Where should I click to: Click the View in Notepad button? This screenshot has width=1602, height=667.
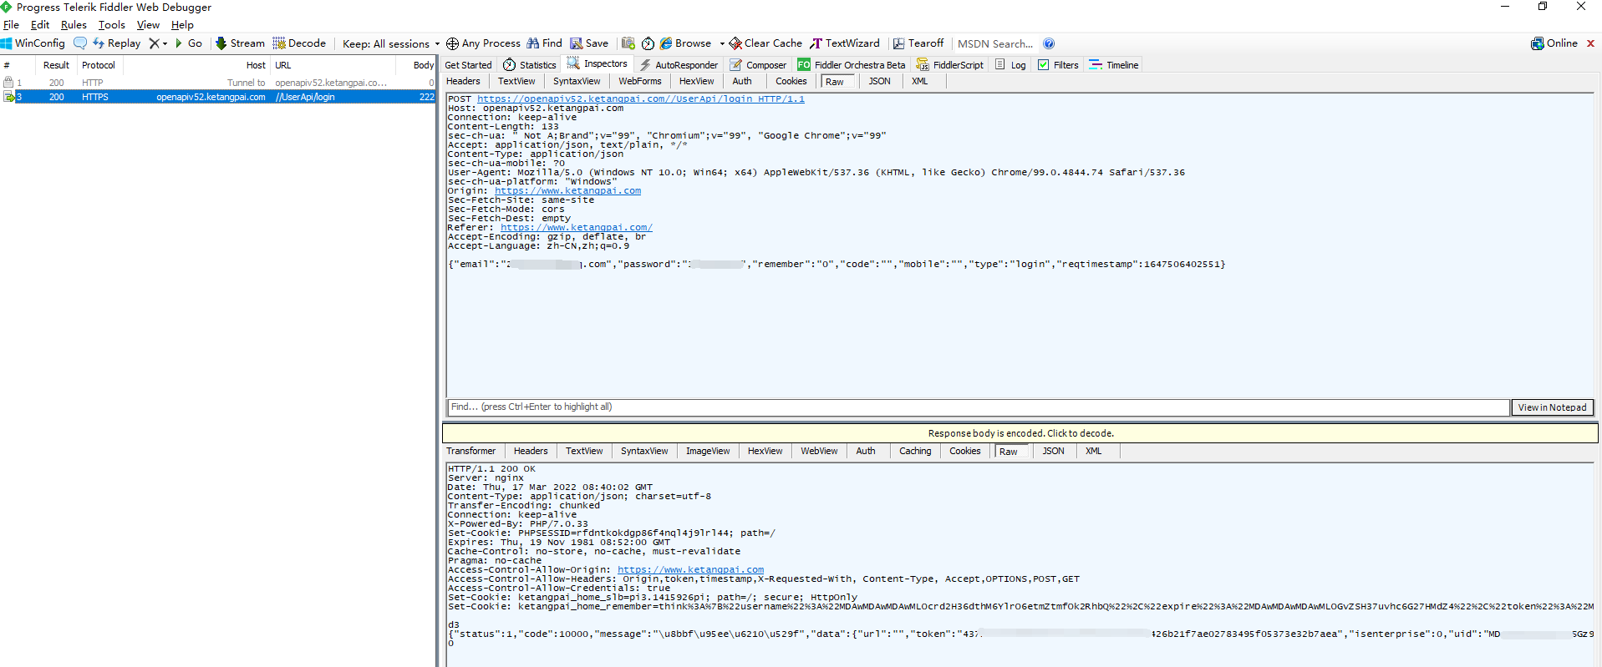(1552, 407)
